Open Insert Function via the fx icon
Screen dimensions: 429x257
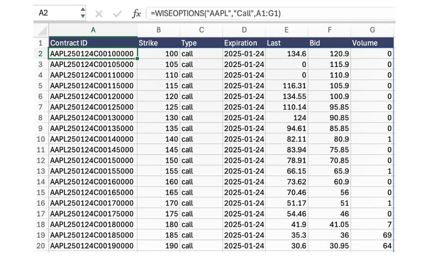pos(137,14)
